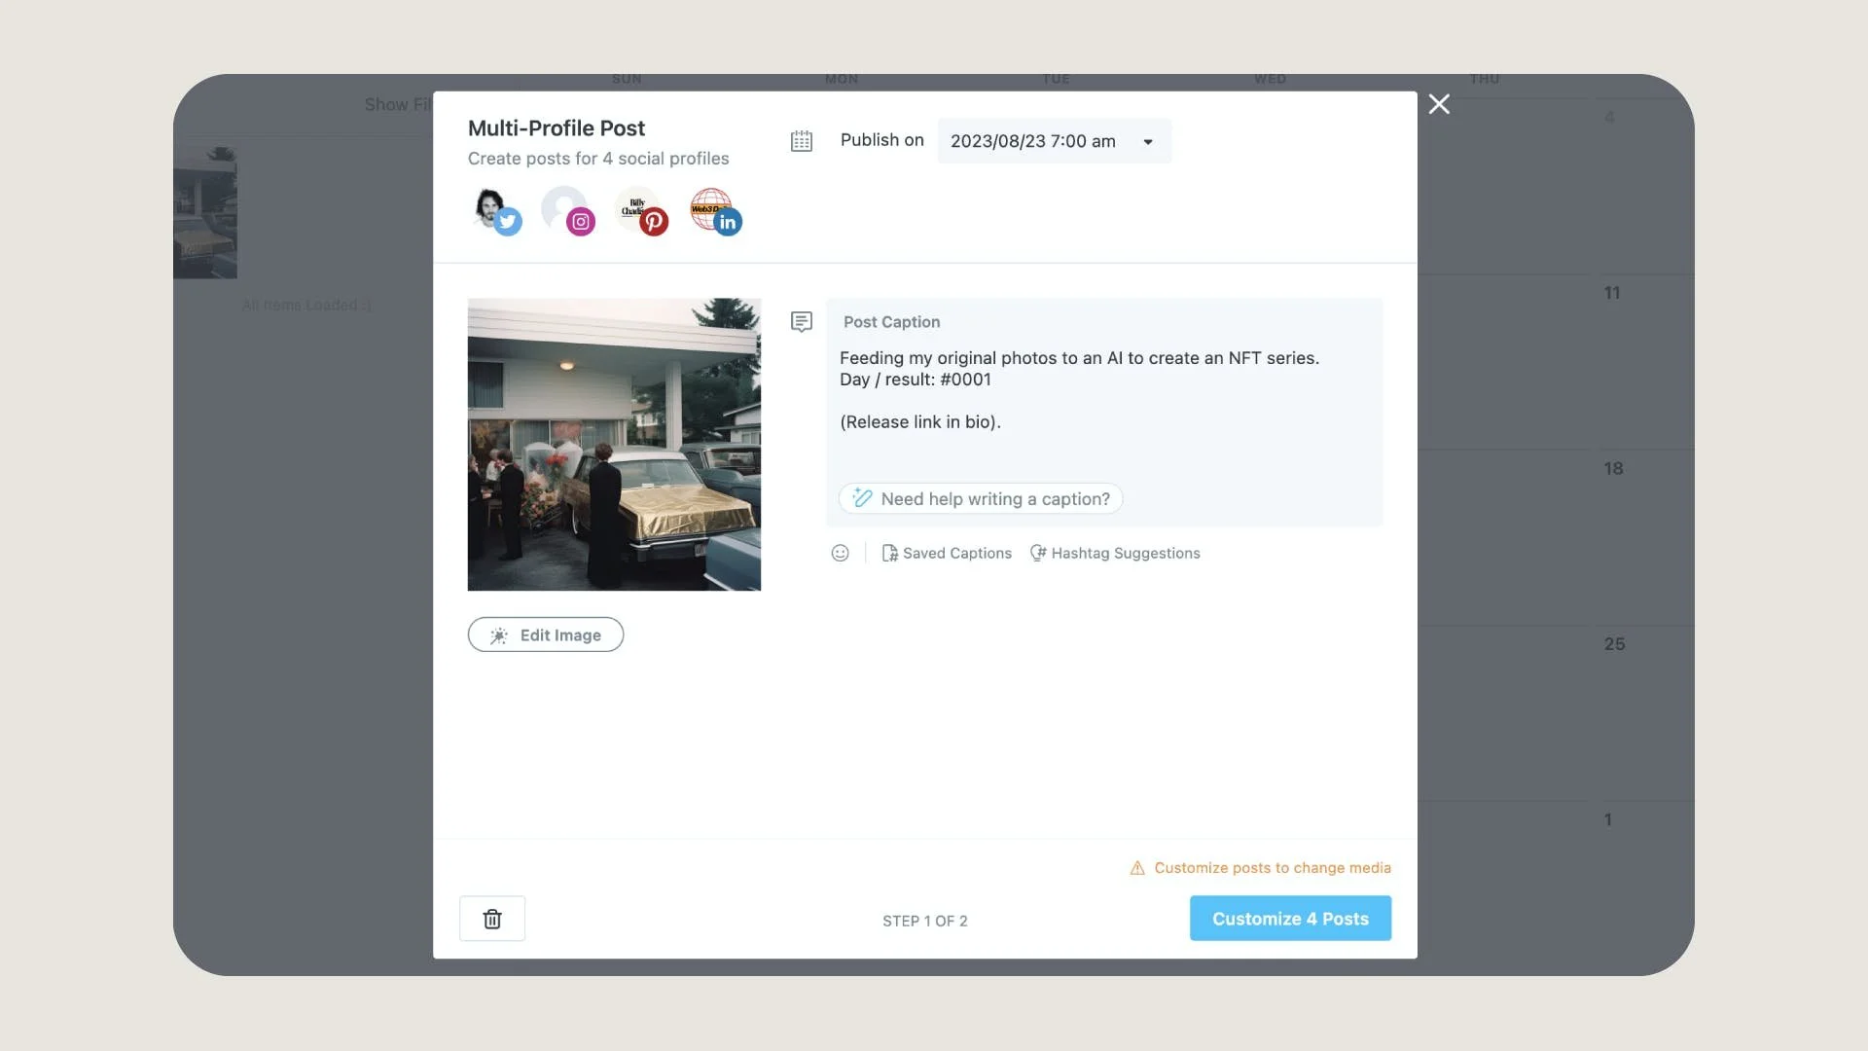1868x1051 pixels.
Task: Select the LinkedIn badge icon
Action: 728,222
